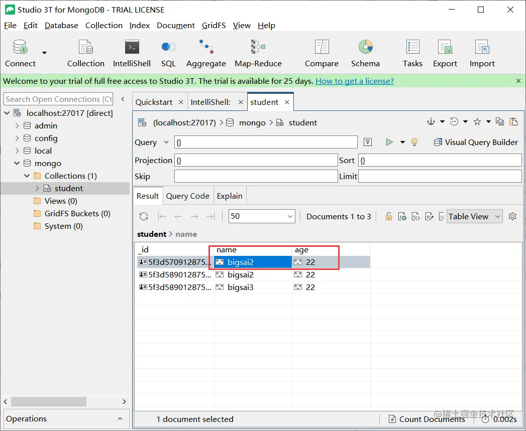Collapse the connection tree sidebar arrow
The image size is (526, 431).
(x=123, y=99)
